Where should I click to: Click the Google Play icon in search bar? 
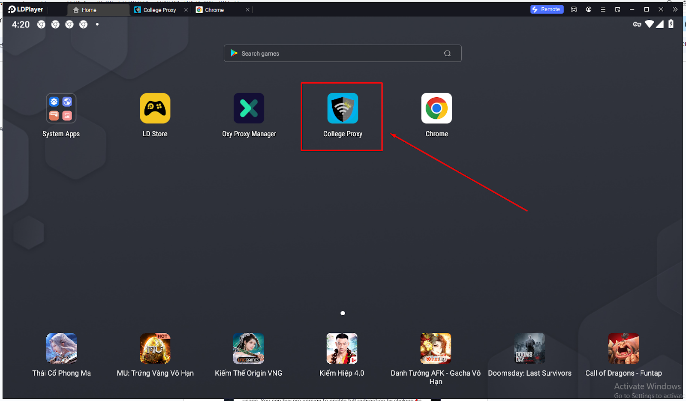(234, 53)
